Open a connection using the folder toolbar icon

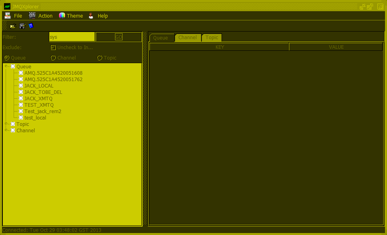pos(12,26)
